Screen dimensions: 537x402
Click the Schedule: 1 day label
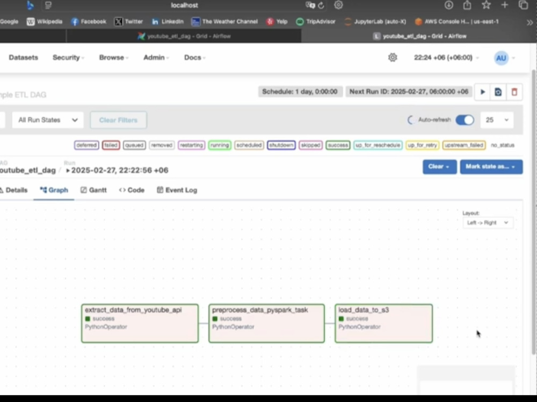click(x=300, y=92)
